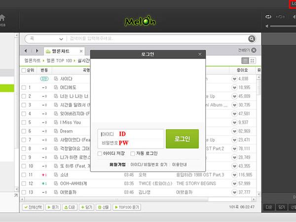Click the 담기 add button in chart toolbar

(87, 207)
